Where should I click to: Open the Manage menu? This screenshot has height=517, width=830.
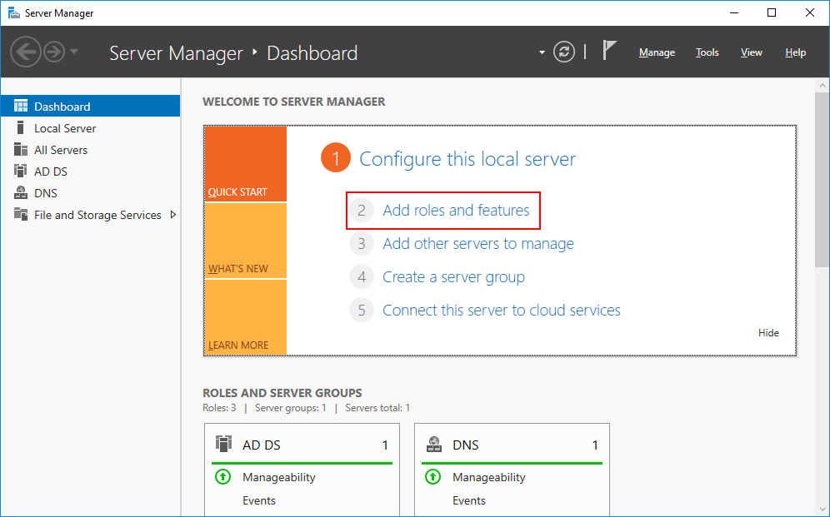pos(657,52)
